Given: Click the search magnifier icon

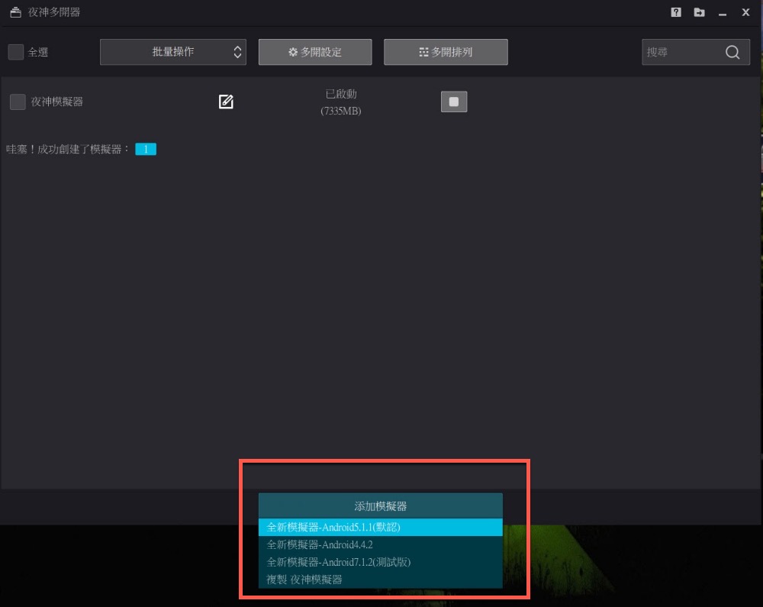Looking at the screenshot, I should pos(732,52).
